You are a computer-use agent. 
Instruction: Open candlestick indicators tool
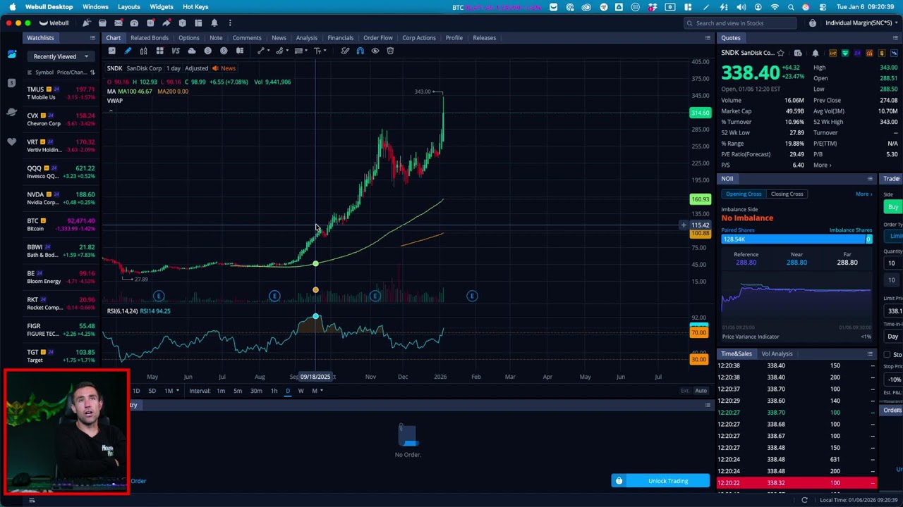tap(143, 51)
